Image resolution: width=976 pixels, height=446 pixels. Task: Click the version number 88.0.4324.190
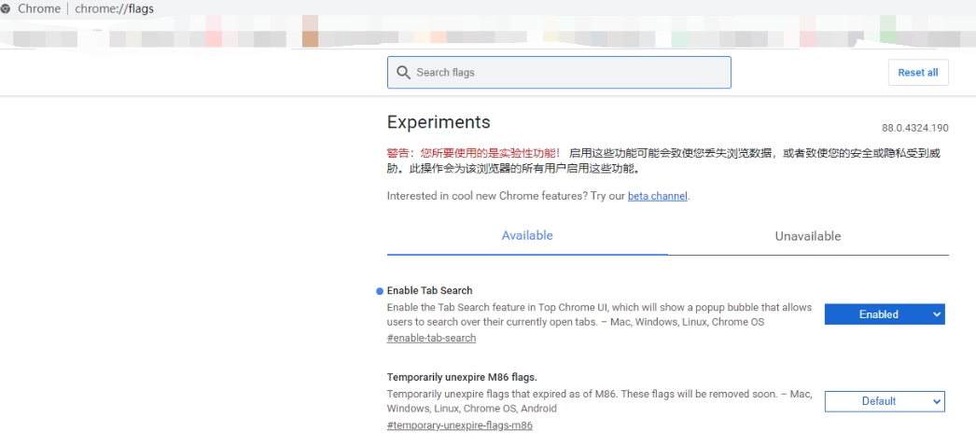(915, 128)
